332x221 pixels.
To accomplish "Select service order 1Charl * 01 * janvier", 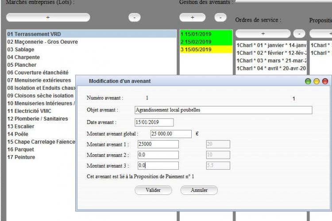I will [271, 45].
